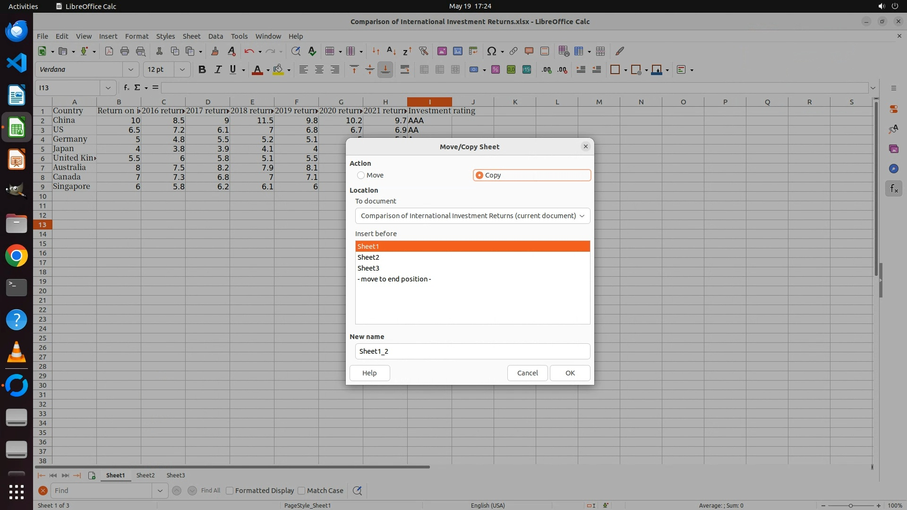
Task: Open the Function Wizard icon
Action: pos(126,87)
